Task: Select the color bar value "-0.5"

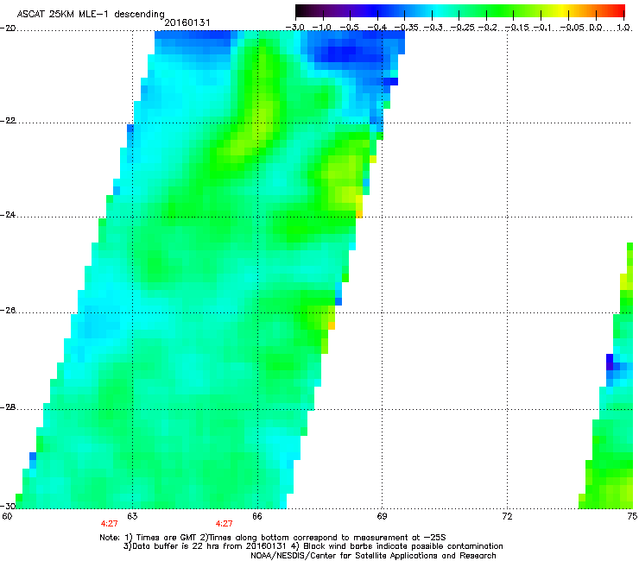Action: 349,28
